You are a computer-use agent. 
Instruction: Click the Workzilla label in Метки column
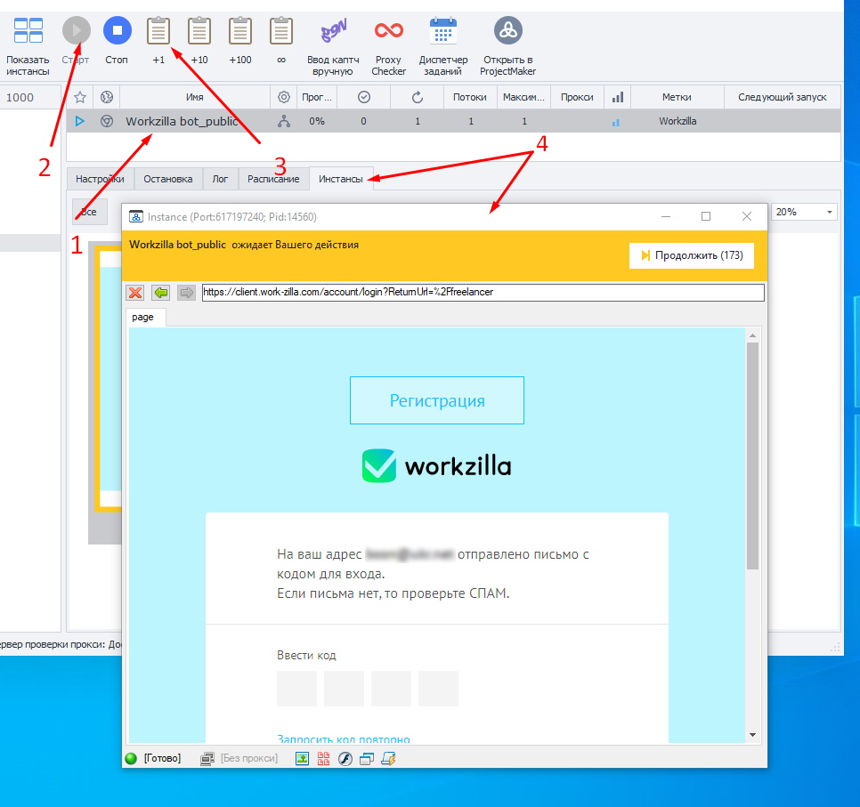tap(677, 121)
